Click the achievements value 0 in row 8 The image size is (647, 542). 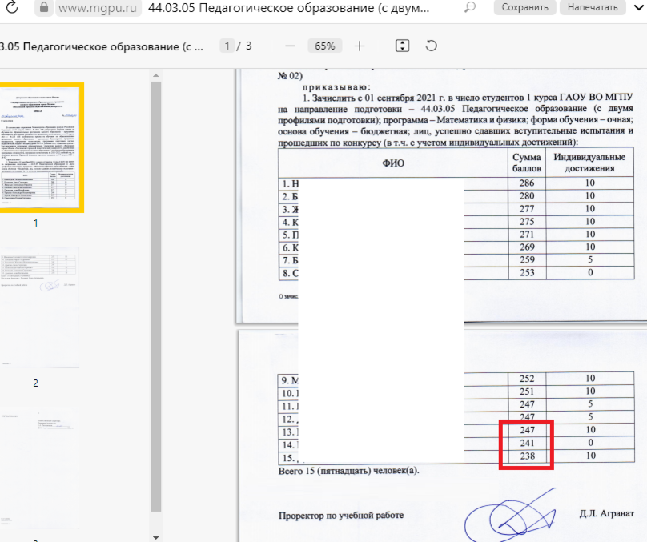(590, 273)
